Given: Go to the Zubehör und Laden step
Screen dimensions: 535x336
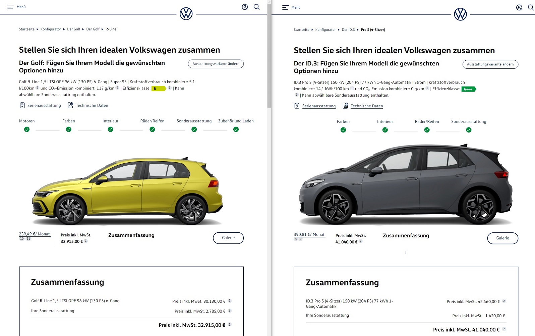Looking at the screenshot, I should [236, 121].
